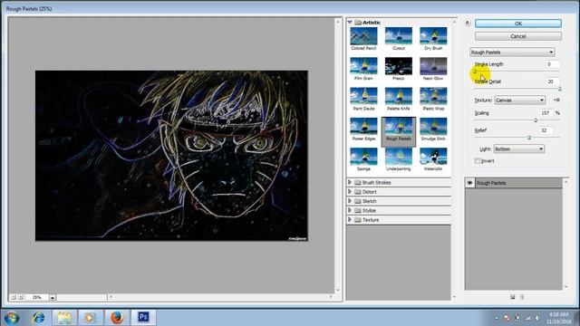Expand the Distort filter folder
The width and height of the screenshot is (580, 326).
click(x=350, y=191)
